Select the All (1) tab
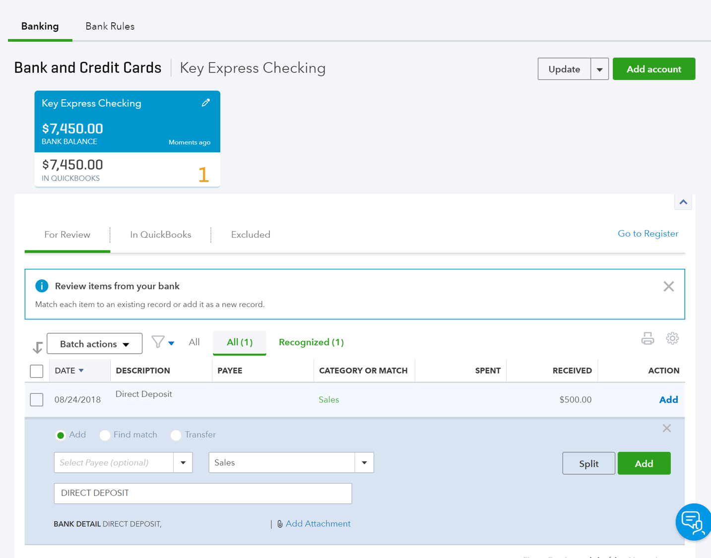The height and width of the screenshot is (558, 711). (240, 342)
